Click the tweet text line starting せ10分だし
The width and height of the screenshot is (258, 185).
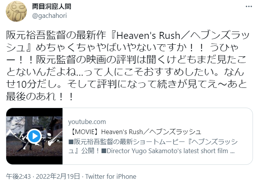click(126, 84)
